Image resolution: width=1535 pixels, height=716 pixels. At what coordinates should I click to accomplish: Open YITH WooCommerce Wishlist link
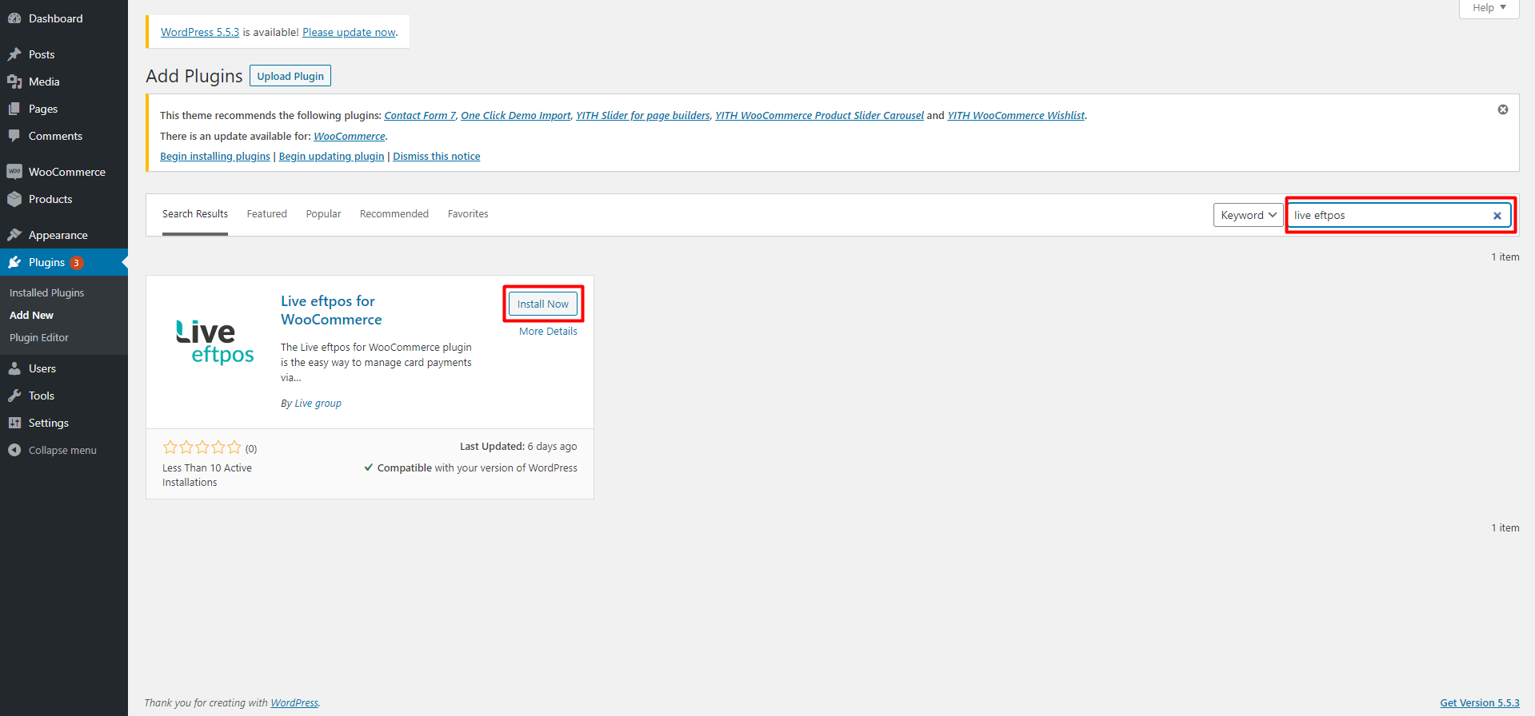pos(1016,116)
